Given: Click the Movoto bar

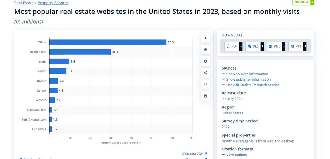Looking at the screenshot, I should [x=53, y=100].
